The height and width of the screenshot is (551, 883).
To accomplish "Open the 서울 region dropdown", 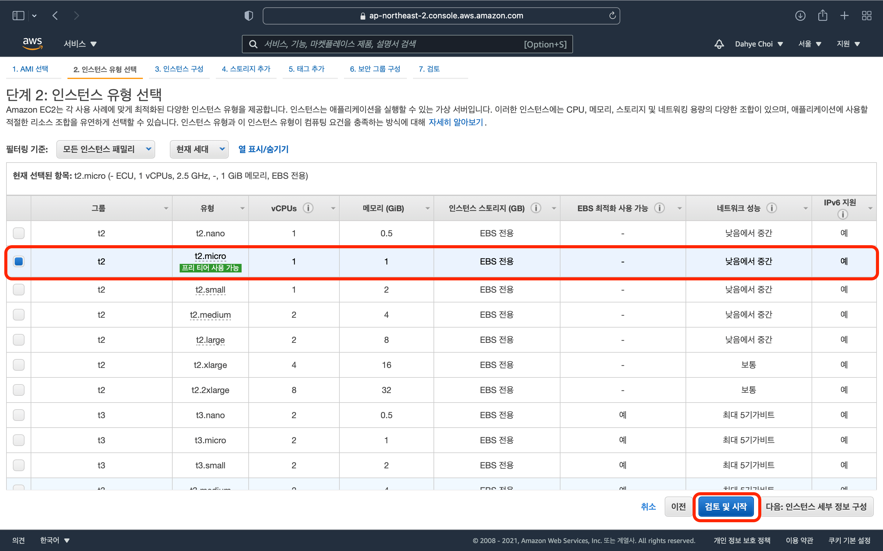I will (810, 44).
